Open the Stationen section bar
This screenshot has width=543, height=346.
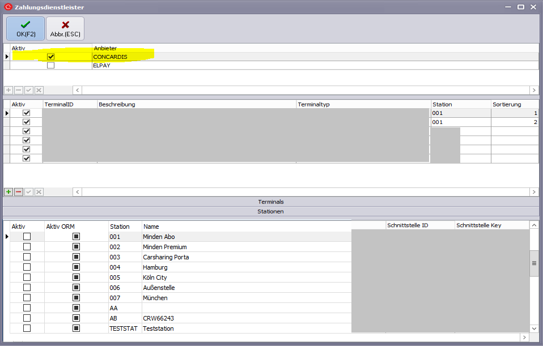pos(271,211)
